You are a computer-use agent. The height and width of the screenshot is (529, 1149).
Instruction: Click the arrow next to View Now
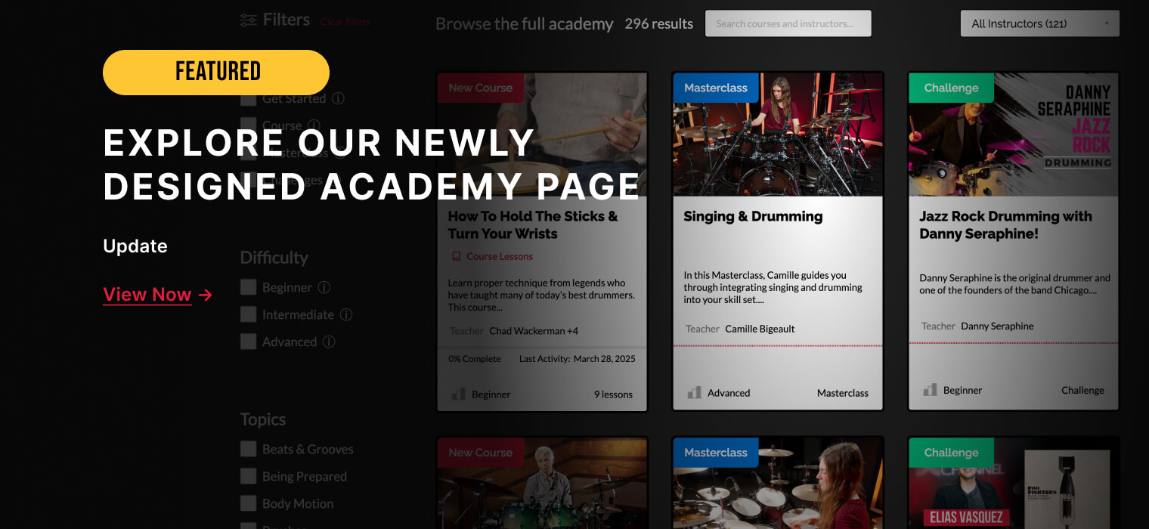205,295
